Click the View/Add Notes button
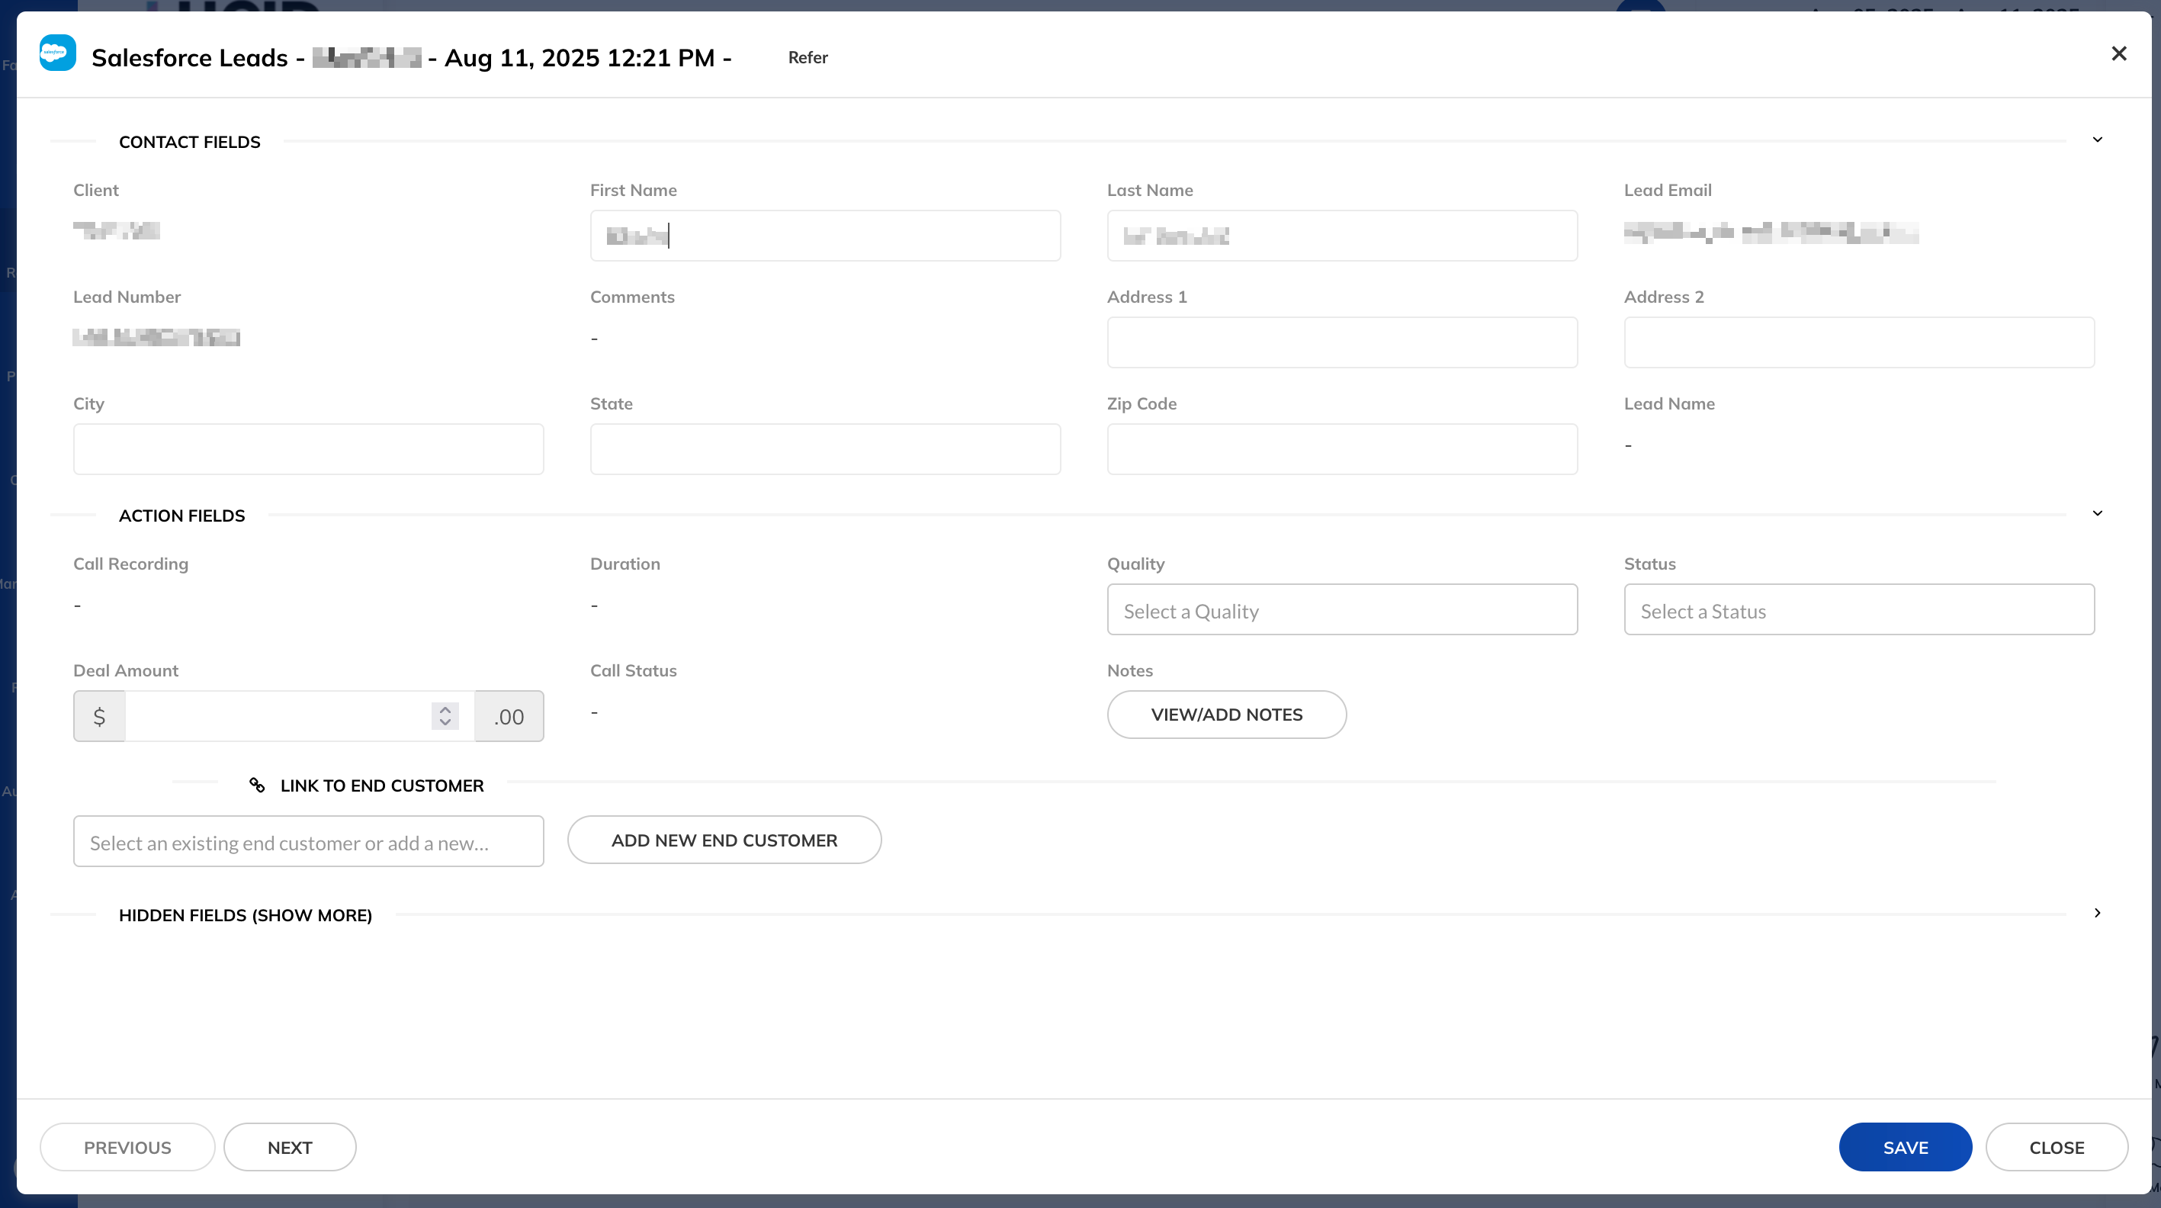Screen dimensions: 2161x1208 [x=1226, y=715]
